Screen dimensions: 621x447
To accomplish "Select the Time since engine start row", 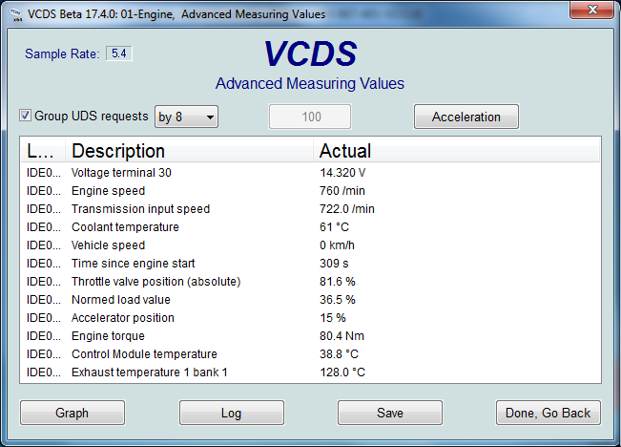I will pos(311,264).
